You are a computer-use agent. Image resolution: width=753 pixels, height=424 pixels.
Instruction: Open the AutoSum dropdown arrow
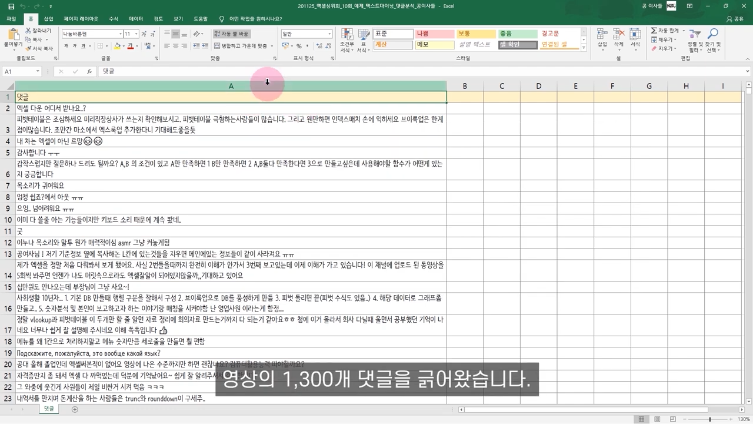(x=684, y=31)
